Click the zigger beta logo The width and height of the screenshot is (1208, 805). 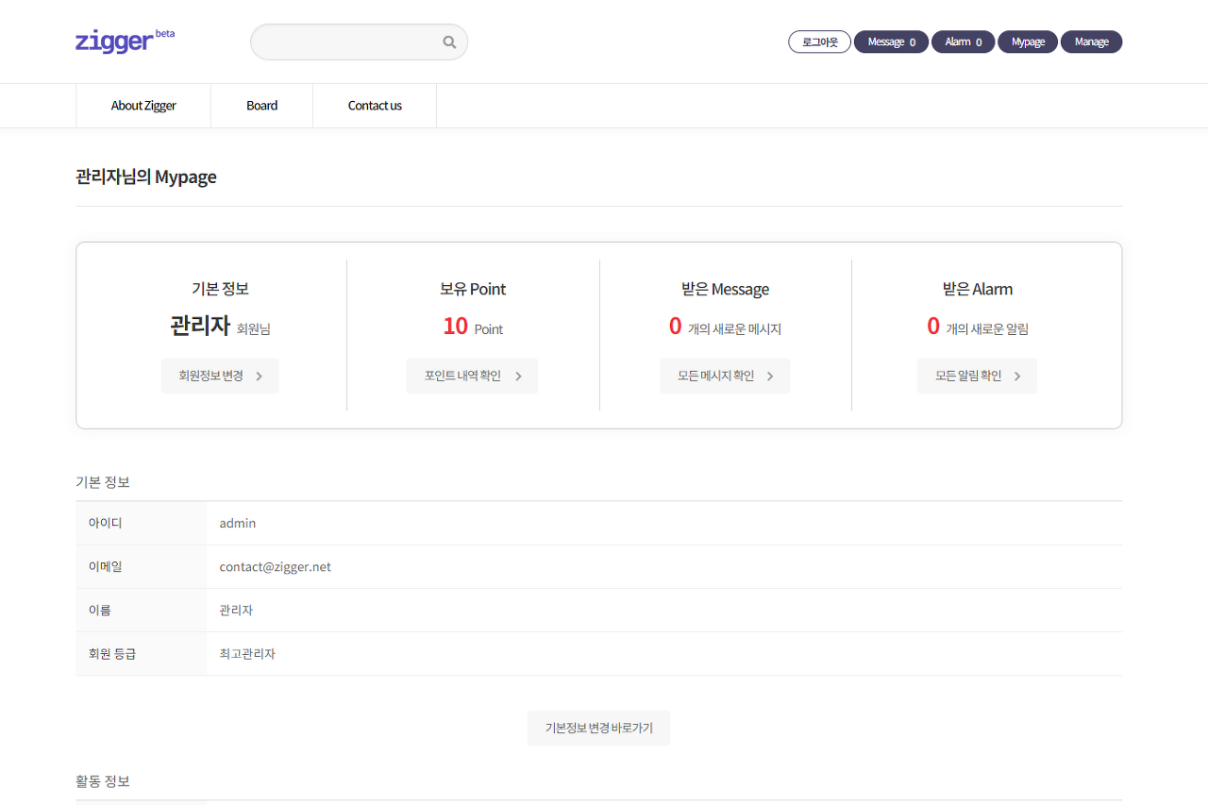(125, 41)
